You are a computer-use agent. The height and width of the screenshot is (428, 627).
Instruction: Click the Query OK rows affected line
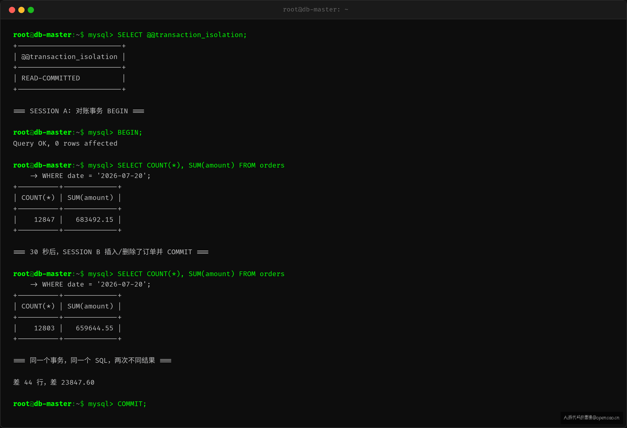coord(65,143)
